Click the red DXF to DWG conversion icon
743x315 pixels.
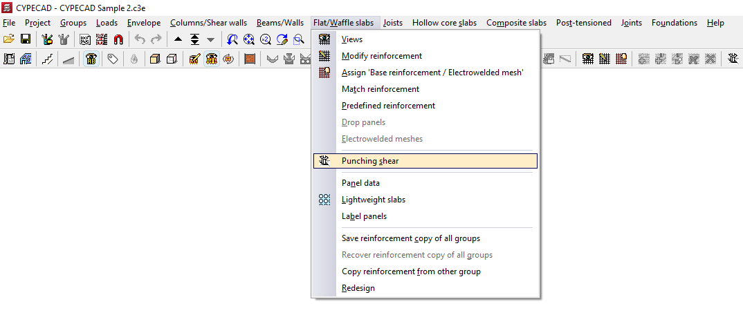tap(102, 40)
